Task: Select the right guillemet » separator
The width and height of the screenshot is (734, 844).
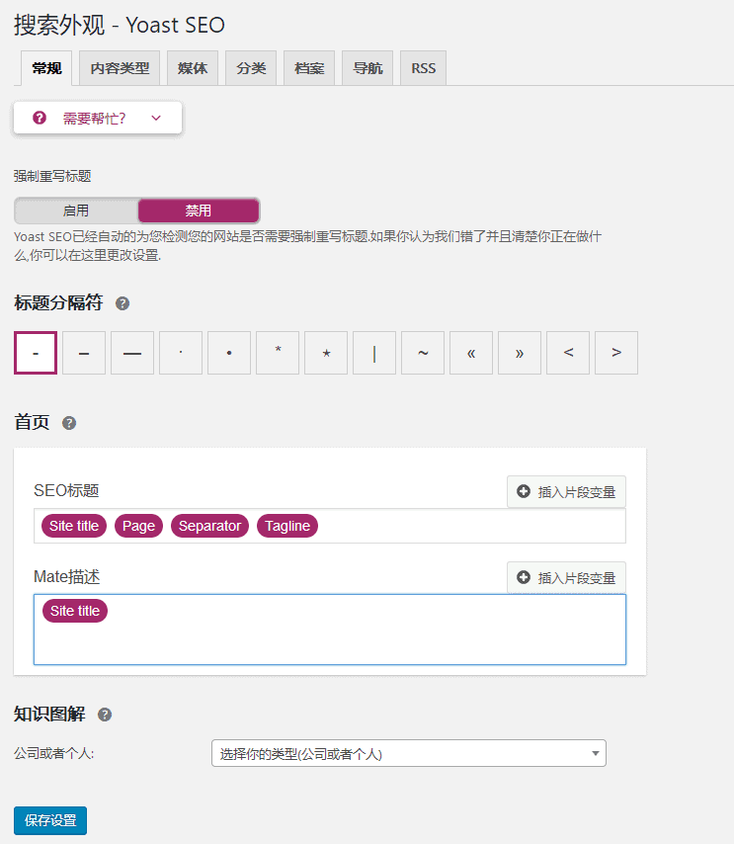Action: (x=520, y=353)
